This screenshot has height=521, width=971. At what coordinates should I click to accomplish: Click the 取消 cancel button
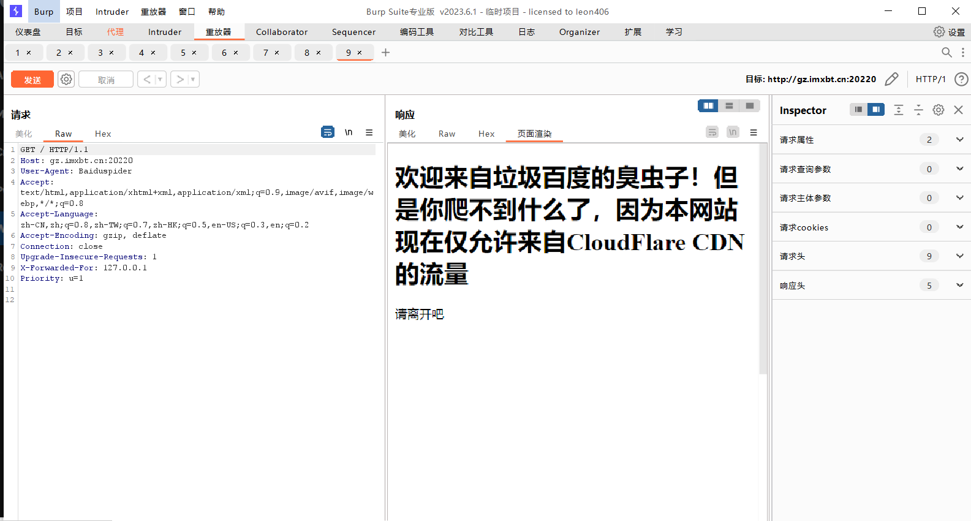pos(106,80)
